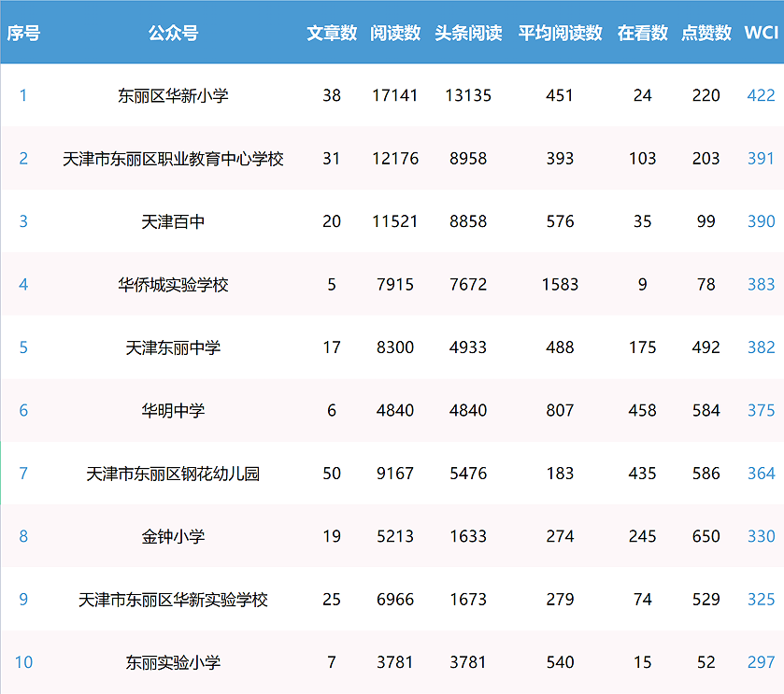Image resolution: width=784 pixels, height=694 pixels.
Task: Click headline reads 8858
Action: point(468,222)
